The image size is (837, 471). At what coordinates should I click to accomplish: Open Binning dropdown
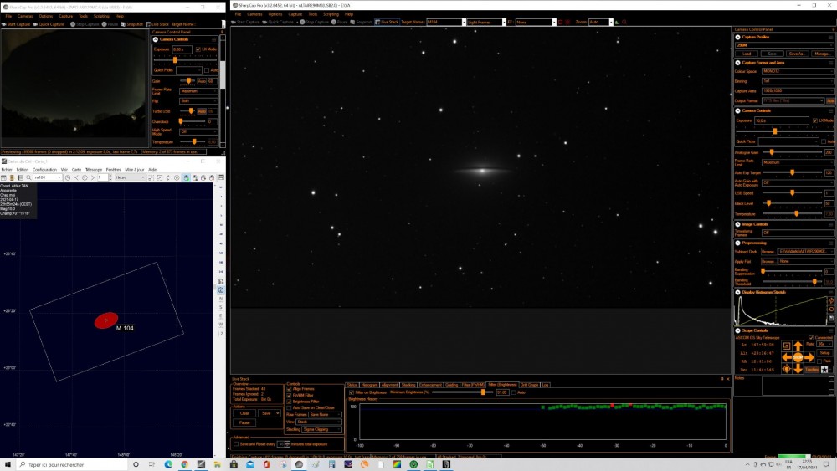click(797, 81)
